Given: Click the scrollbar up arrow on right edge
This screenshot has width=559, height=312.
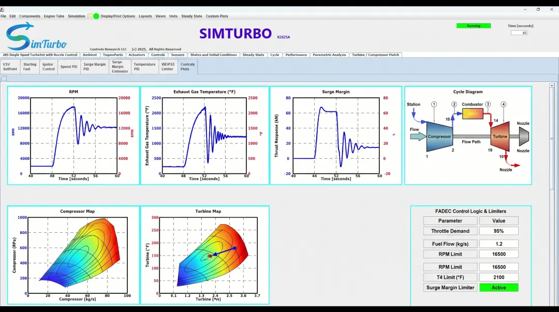Looking at the screenshot, I should [552, 85].
